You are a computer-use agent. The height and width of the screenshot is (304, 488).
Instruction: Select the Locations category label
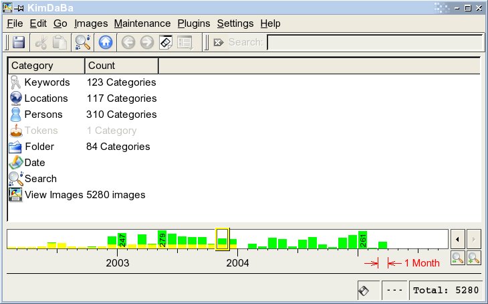(46, 98)
